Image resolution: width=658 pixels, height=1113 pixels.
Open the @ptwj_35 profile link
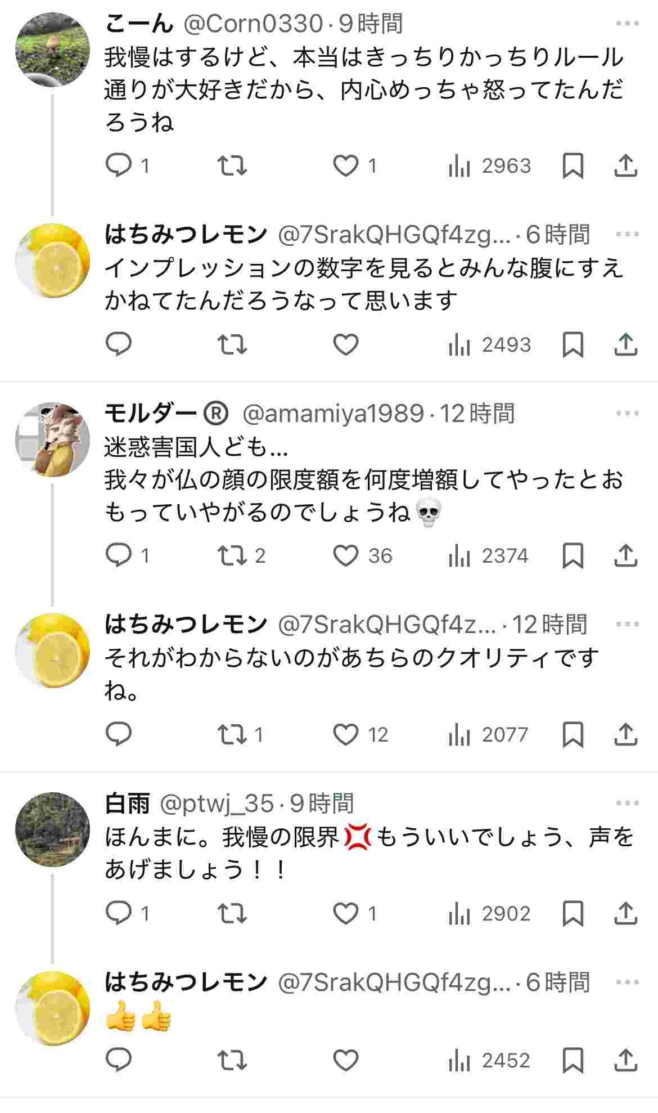(x=217, y=804)
